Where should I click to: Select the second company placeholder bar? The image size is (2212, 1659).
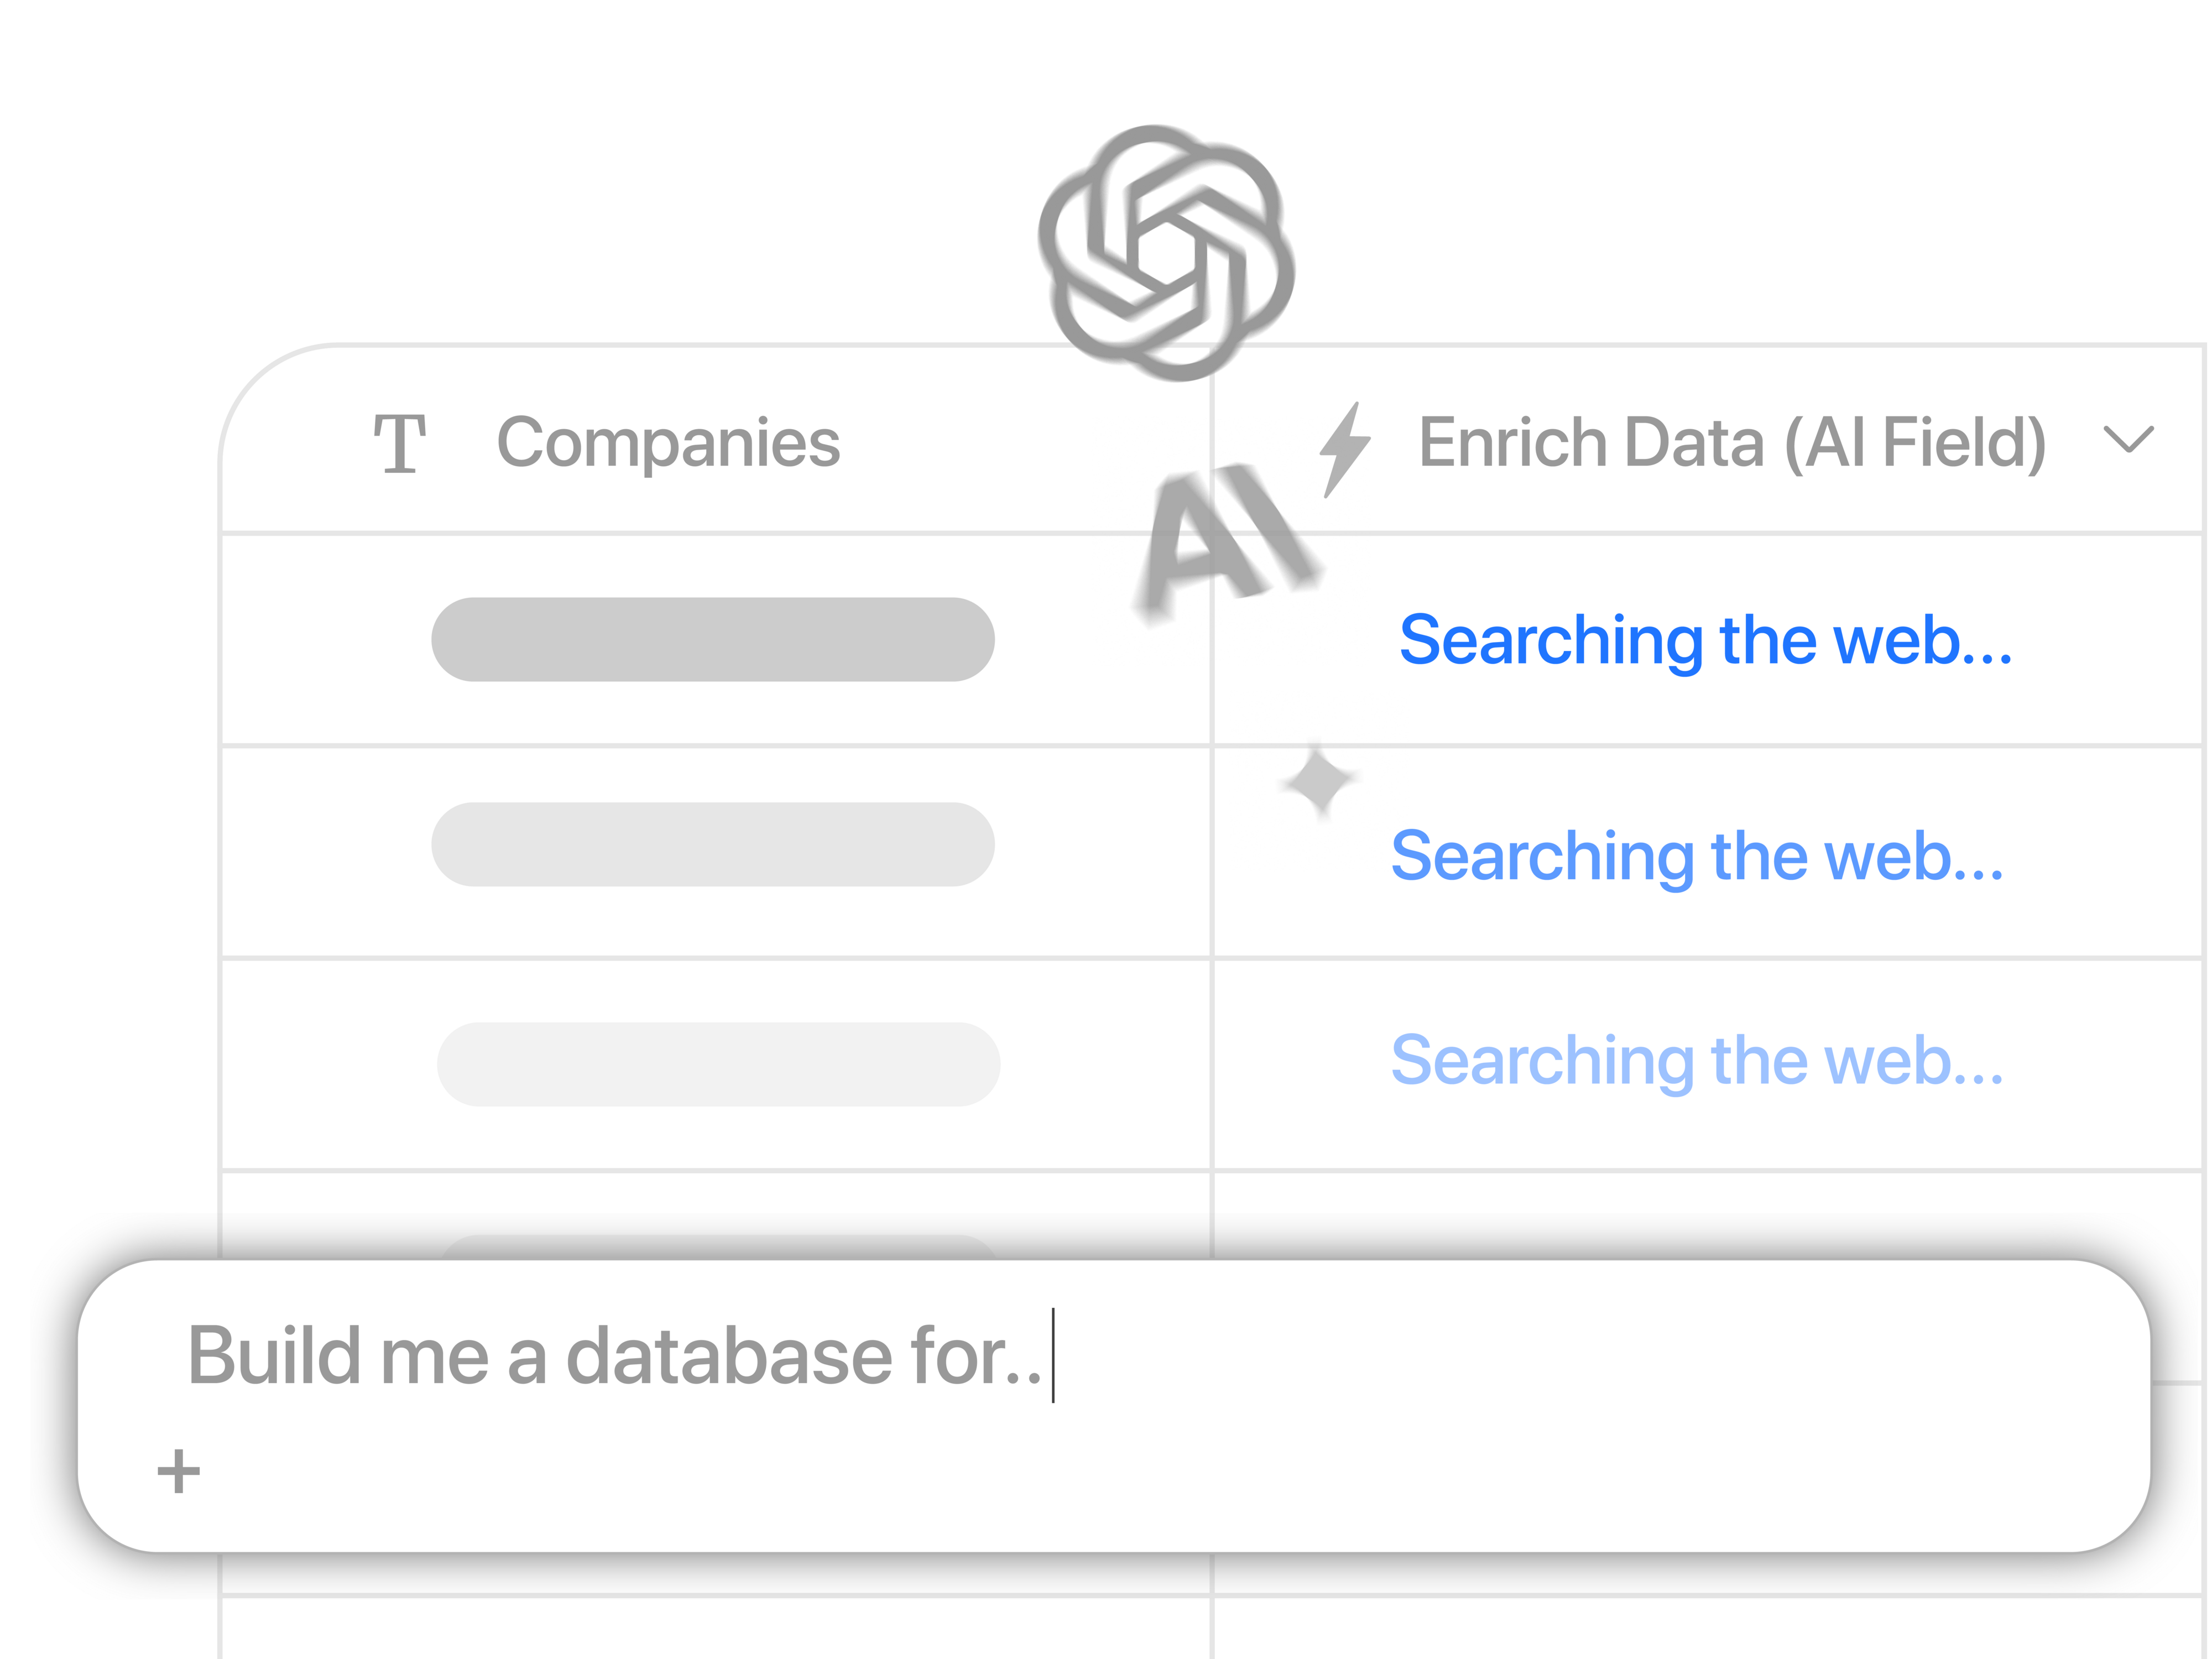coord(712,844)
